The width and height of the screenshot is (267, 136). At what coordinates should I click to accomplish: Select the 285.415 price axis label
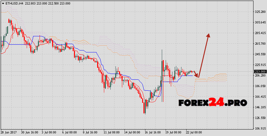click(x=260, y=33)
